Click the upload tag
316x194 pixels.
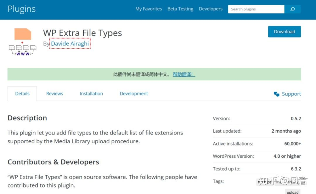pyautogui.click(x=293, y=192)
